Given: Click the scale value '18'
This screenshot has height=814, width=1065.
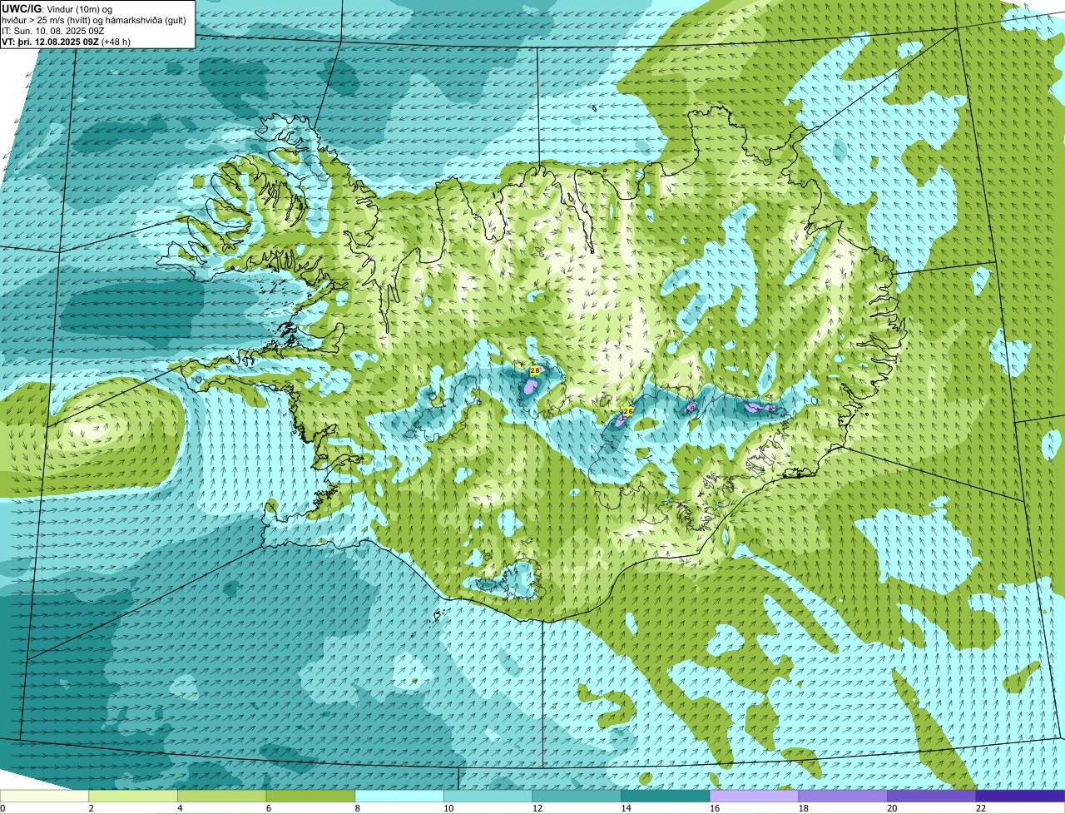Looking at the screenshot, I should (x=803, y=808).
